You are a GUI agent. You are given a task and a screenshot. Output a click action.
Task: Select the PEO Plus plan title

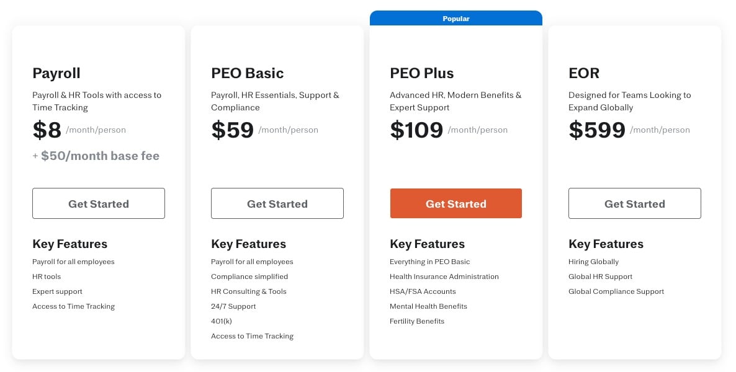tap(421, 73)
